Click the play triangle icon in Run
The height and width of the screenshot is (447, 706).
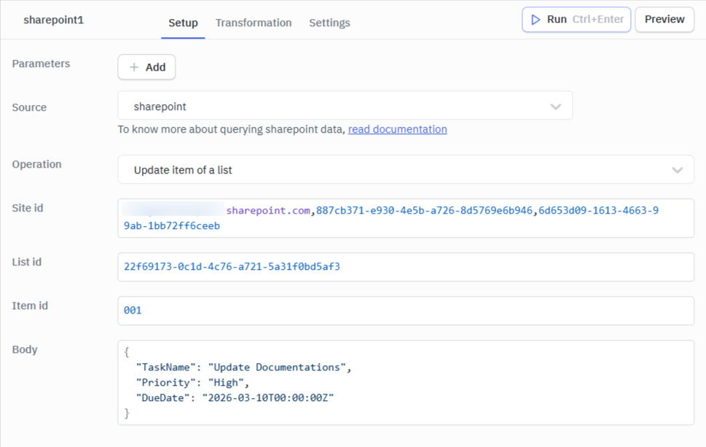pyautogui.click(x=536, y=20)
